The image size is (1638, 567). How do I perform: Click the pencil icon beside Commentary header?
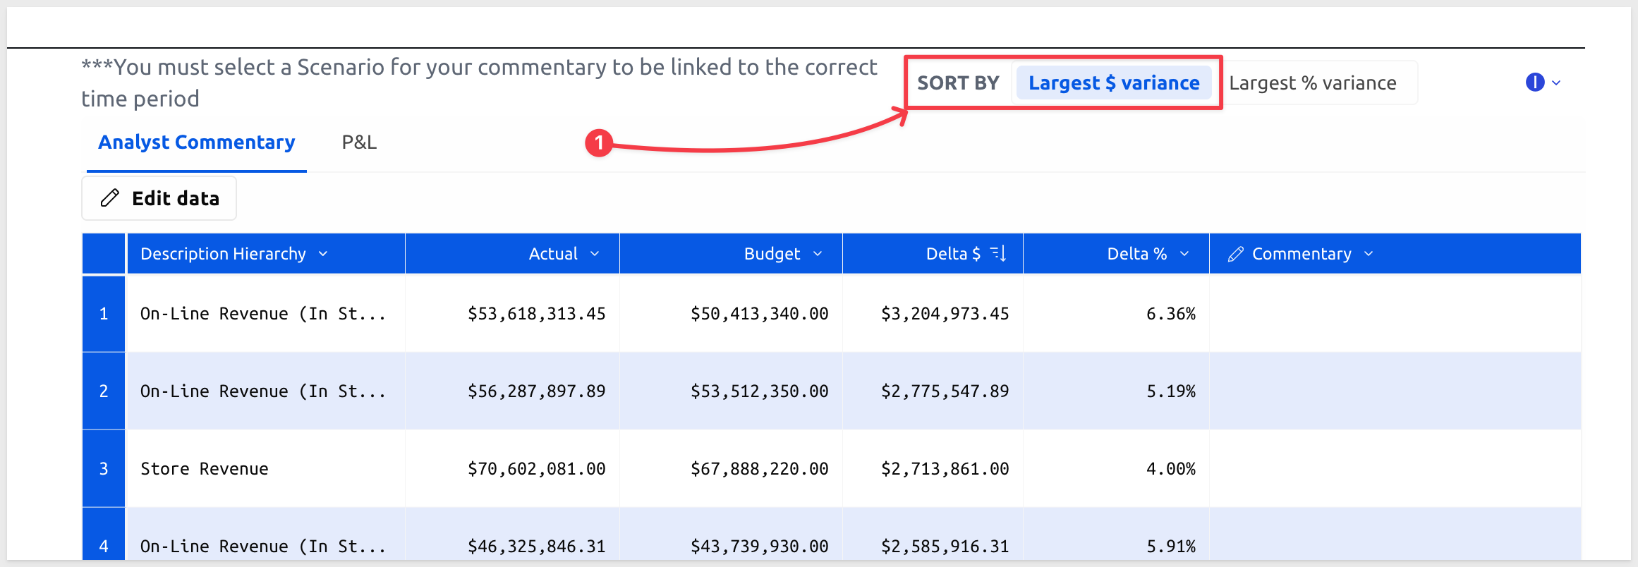click(1235, 254)
